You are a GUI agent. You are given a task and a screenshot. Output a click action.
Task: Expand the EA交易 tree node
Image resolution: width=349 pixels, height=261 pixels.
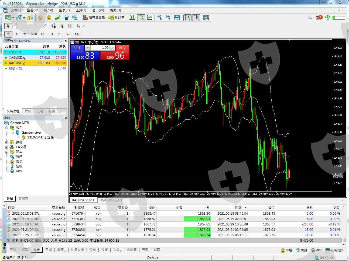[7, 147]
